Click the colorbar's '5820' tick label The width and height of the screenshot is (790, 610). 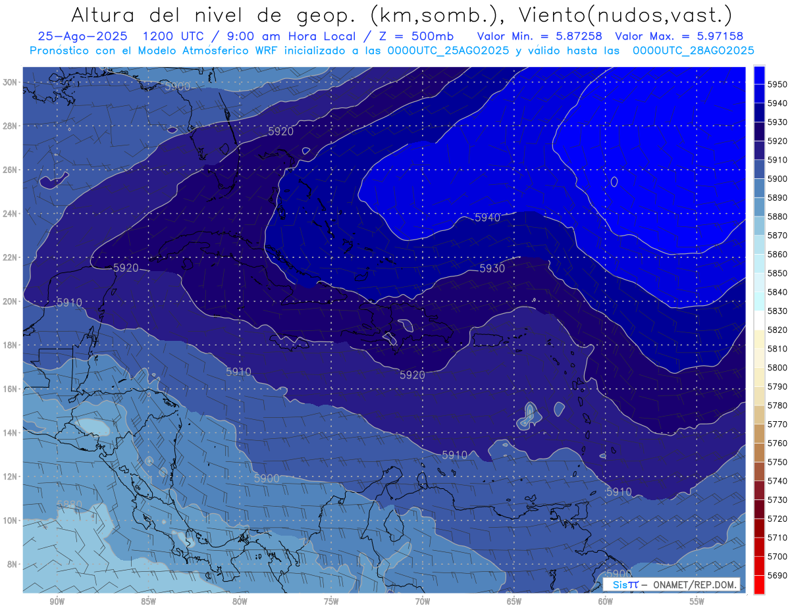777,330
